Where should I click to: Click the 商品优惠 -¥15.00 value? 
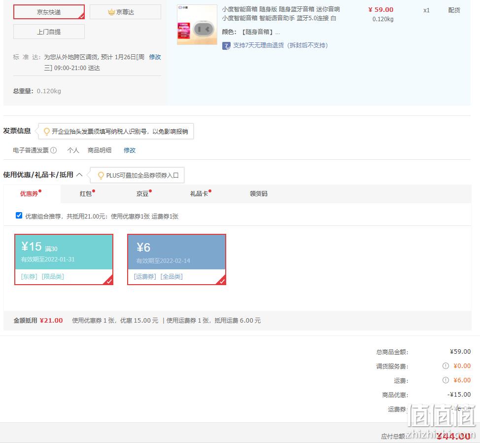(x=459, y=395)
